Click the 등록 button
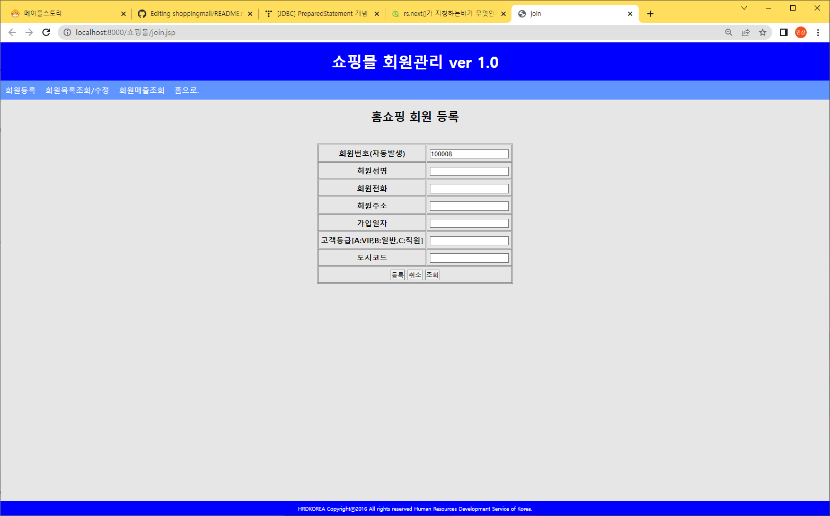The height and width of the screenshot is (516, 830). pyautogui.click(x=398, y=274)
